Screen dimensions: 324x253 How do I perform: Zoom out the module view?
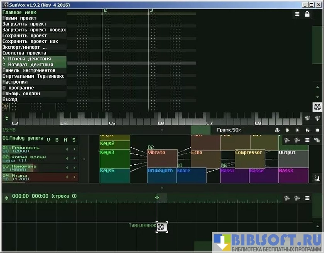(x=287, y=140)
